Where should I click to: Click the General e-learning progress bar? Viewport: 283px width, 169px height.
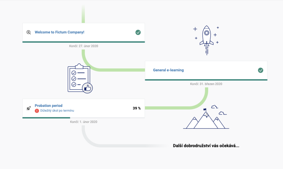[x=206, y=80]
